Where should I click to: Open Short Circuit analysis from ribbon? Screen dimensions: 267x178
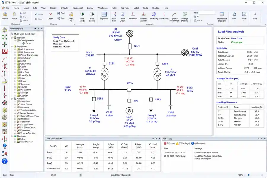click(122, 17)
